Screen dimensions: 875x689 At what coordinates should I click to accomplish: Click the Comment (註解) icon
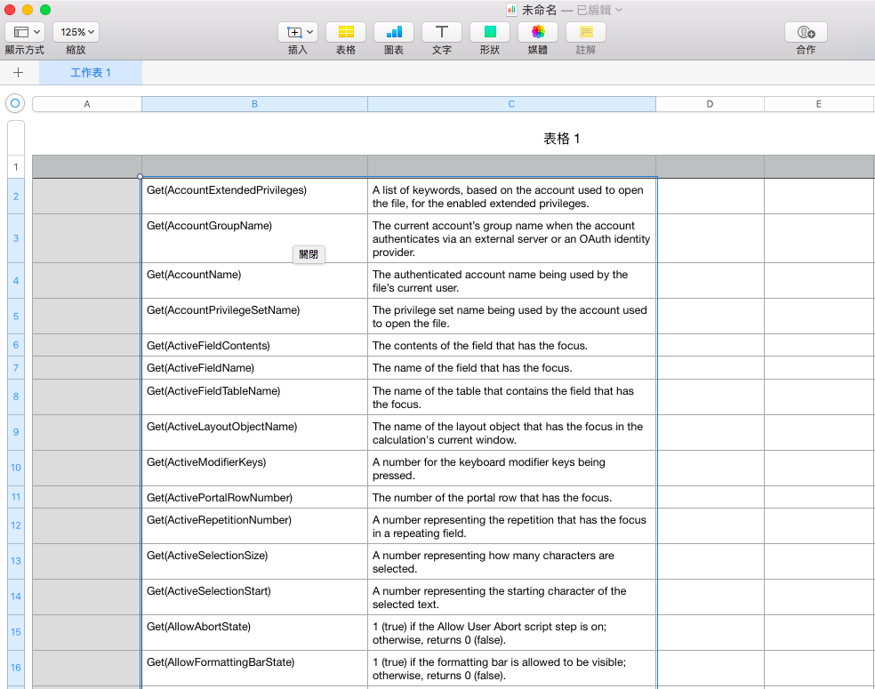coord(585,32)
